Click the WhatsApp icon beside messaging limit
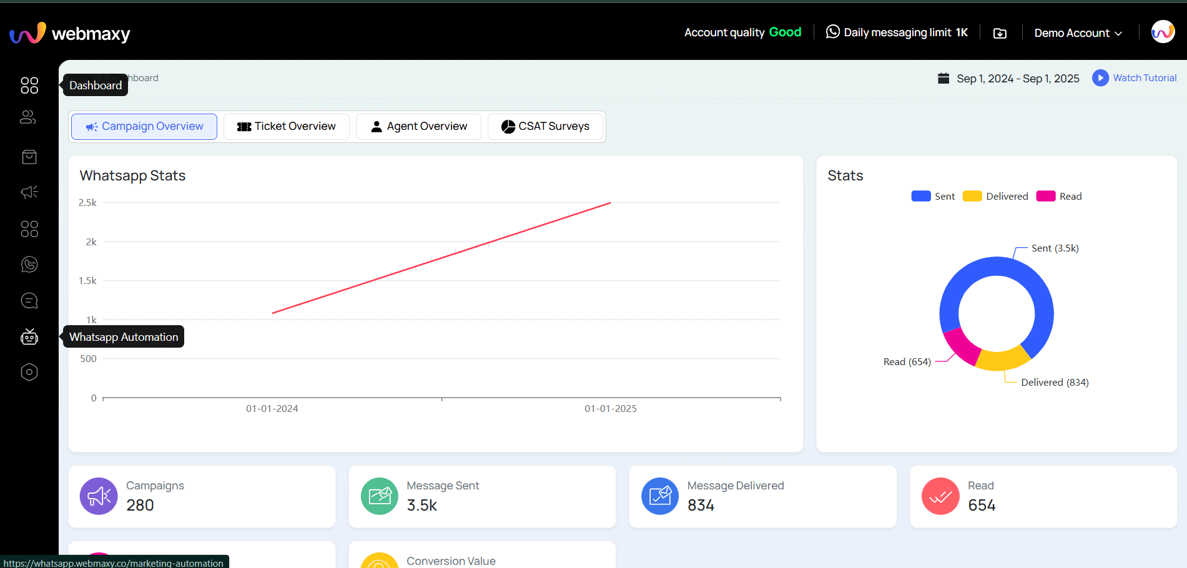Image resolution: width=1187 pixels, height=568 pixels. click(x=832, y=32)
